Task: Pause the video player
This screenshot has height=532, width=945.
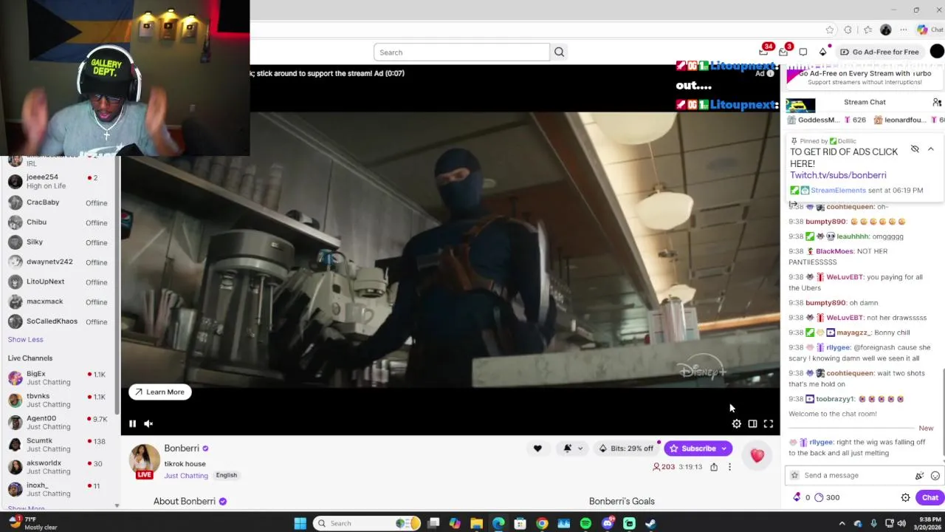Action: [132, 423]
